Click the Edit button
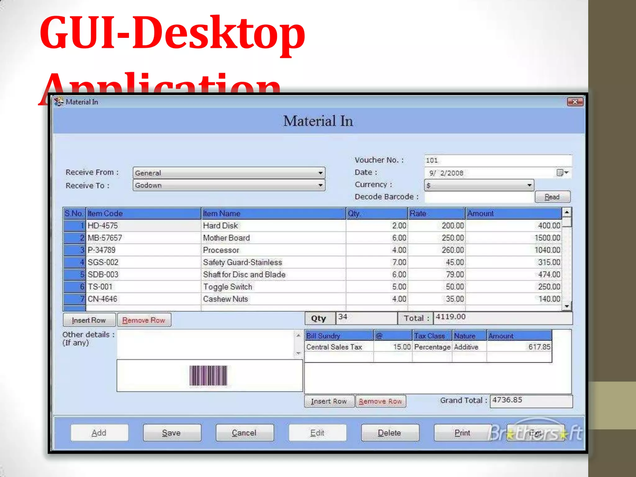 tap(317, 433)
